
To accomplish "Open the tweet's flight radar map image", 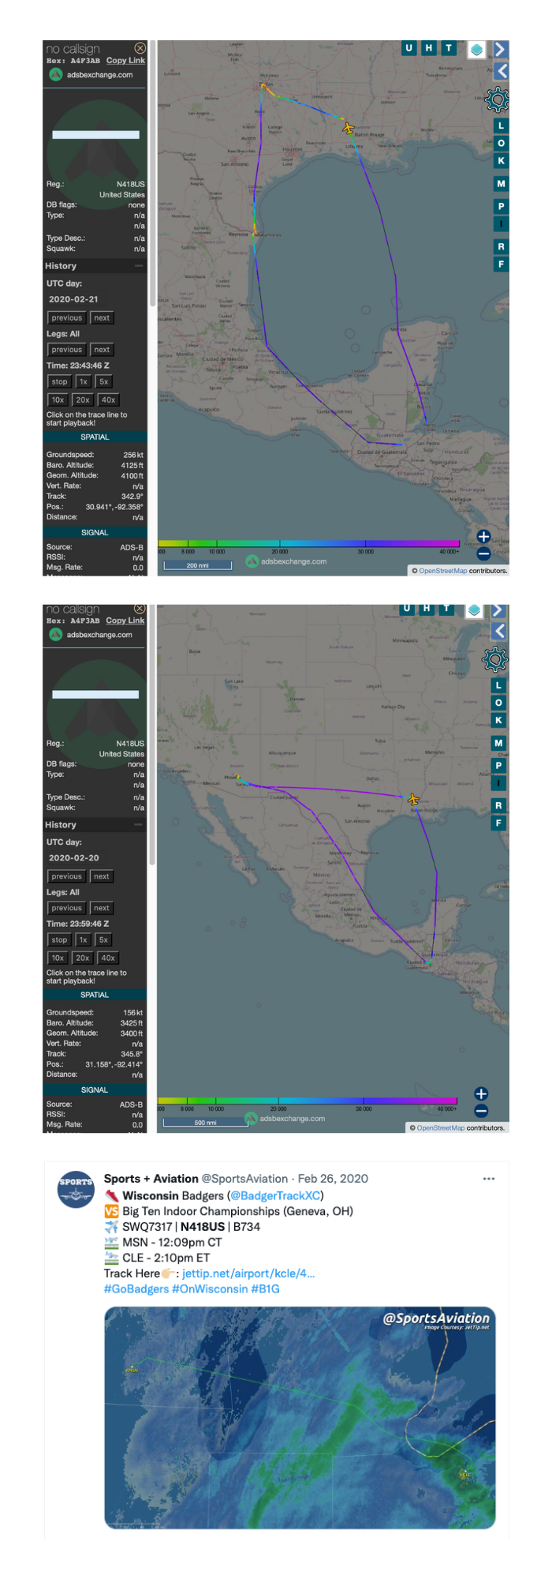I will [x=300, y=1417].
